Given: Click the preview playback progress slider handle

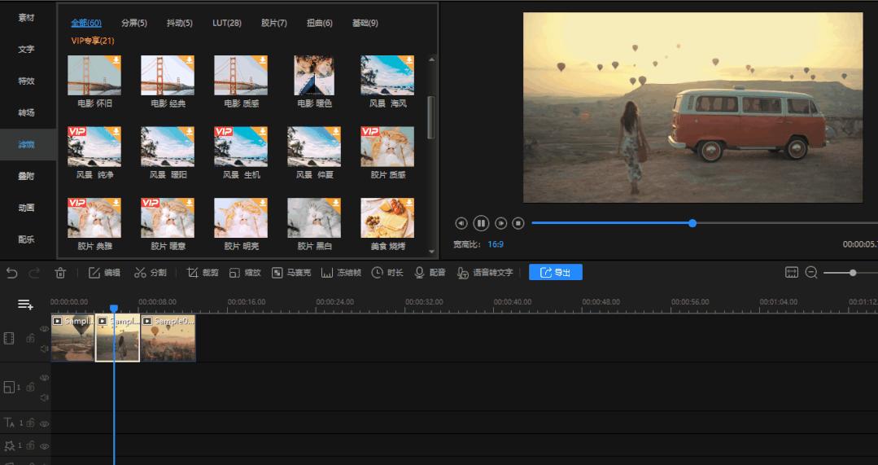Looking at the screenshot, I should tap(692, 223).
